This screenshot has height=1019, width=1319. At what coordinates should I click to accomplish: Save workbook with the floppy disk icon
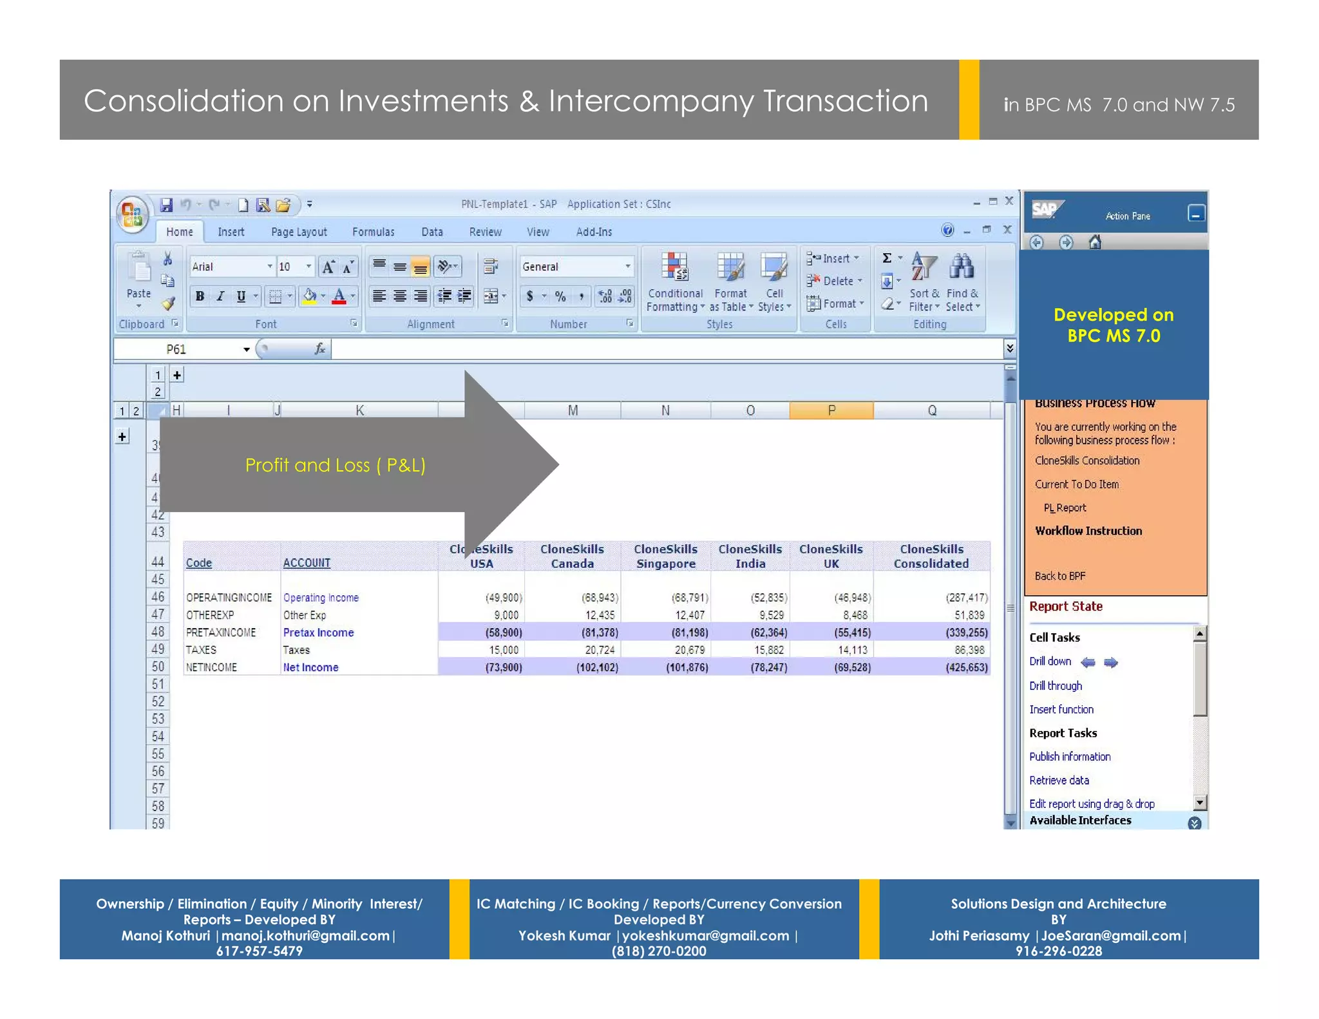pos(166,205)
